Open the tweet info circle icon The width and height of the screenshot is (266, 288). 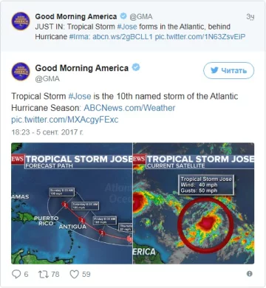[249, 274]
